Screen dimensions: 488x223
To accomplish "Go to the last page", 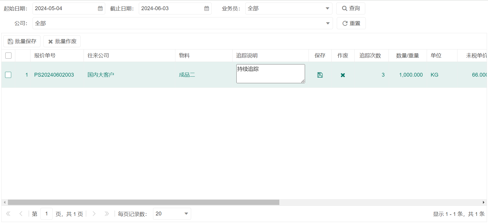I will pyautogui.click(x=107, y=214).
